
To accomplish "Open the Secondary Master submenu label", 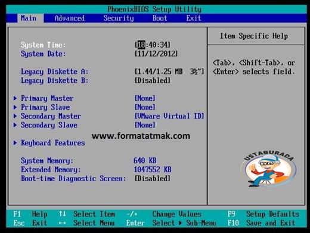I will (x=51, y=116).
